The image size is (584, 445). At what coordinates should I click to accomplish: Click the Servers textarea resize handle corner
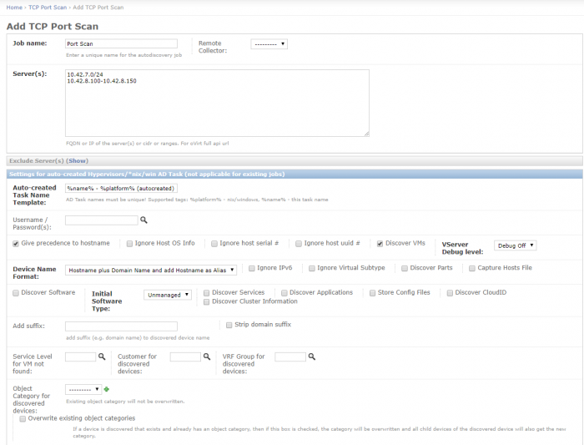point(367,134)
